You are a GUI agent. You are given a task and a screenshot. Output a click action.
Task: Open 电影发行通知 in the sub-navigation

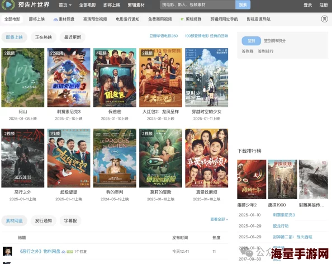click(127, 19)
